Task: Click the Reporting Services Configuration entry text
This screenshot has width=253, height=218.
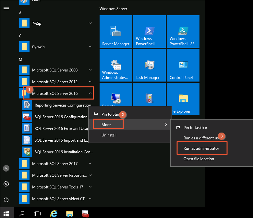Action: (63, 105)
